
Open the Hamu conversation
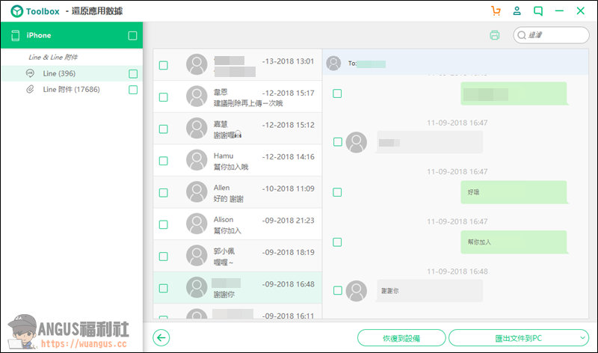pyautogui.click(x=238, y=161)
